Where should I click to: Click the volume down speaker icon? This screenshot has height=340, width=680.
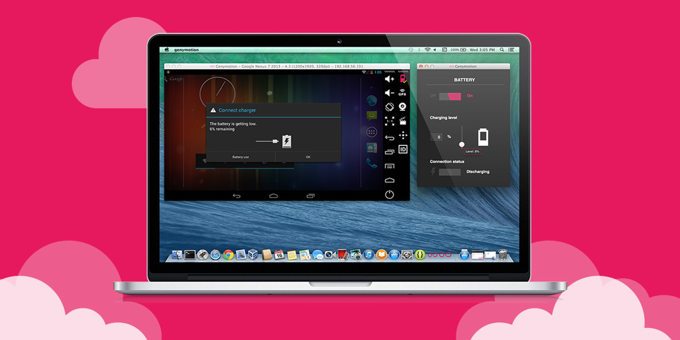tap(390, 93)
